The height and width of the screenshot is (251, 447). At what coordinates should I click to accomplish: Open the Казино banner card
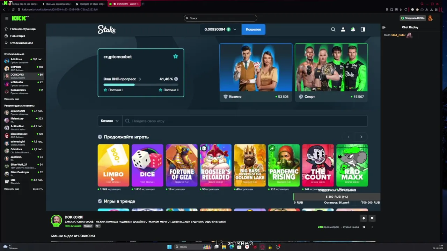click(x=256, y=73)
